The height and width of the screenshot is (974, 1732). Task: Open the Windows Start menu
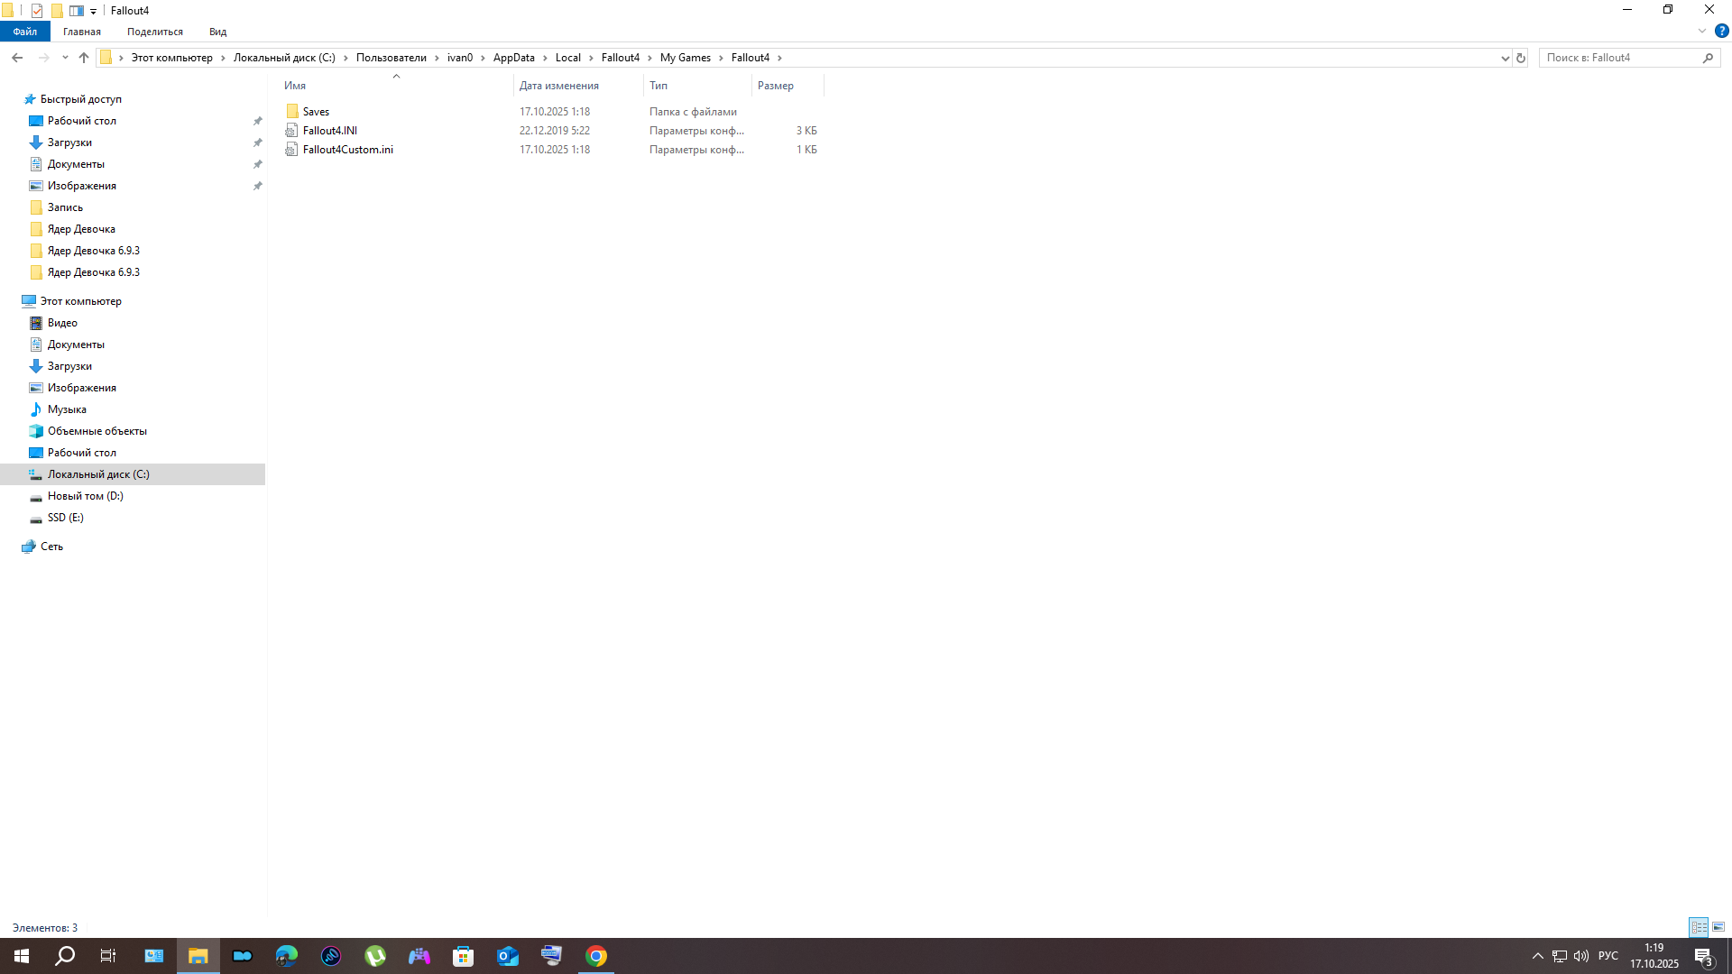(22, 956)
